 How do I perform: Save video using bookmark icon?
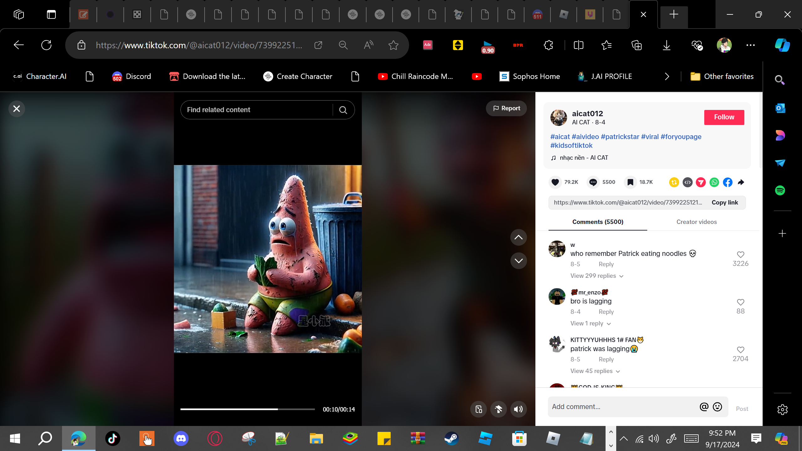pyautogui.click(x=630, y=182)
